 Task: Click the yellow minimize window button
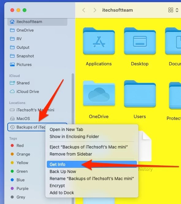point(18,10)
